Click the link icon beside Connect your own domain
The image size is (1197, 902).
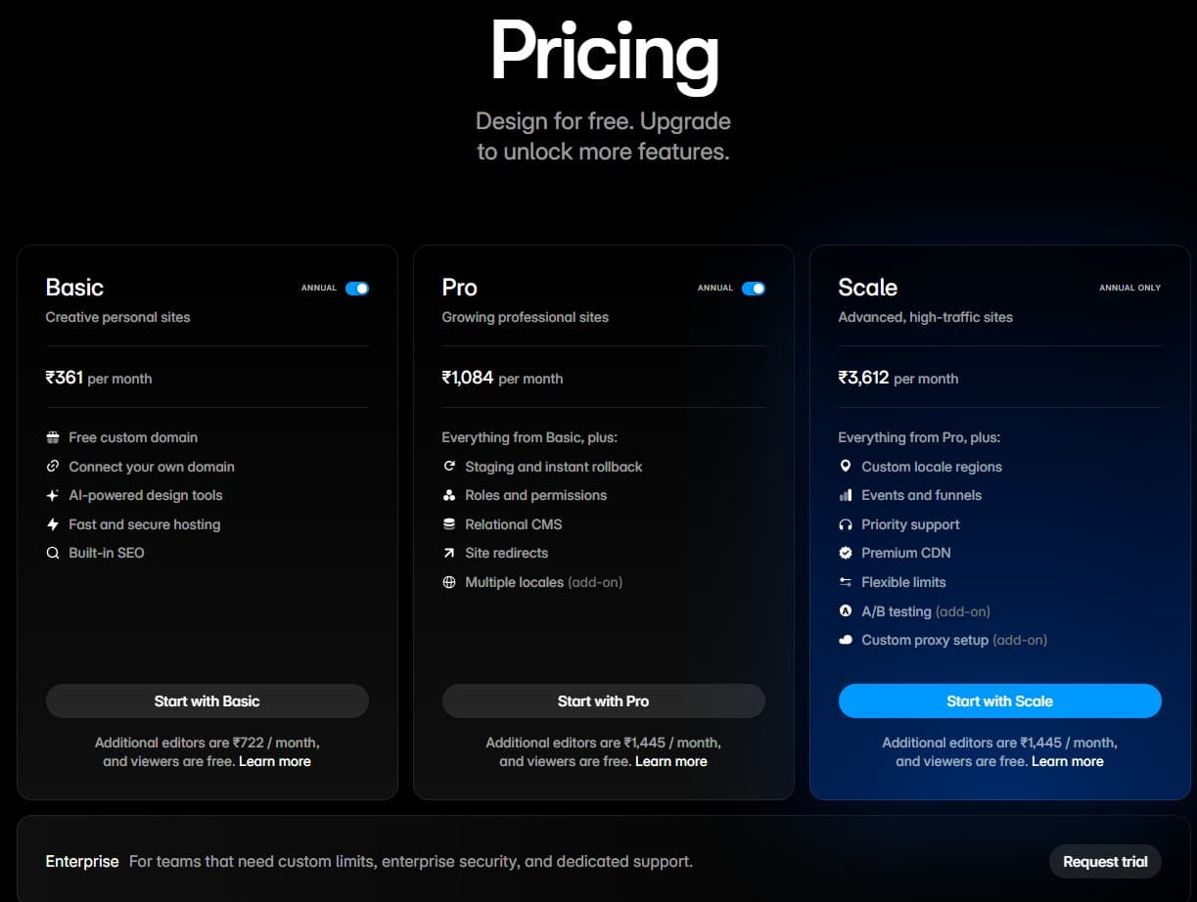pos(53,467)
